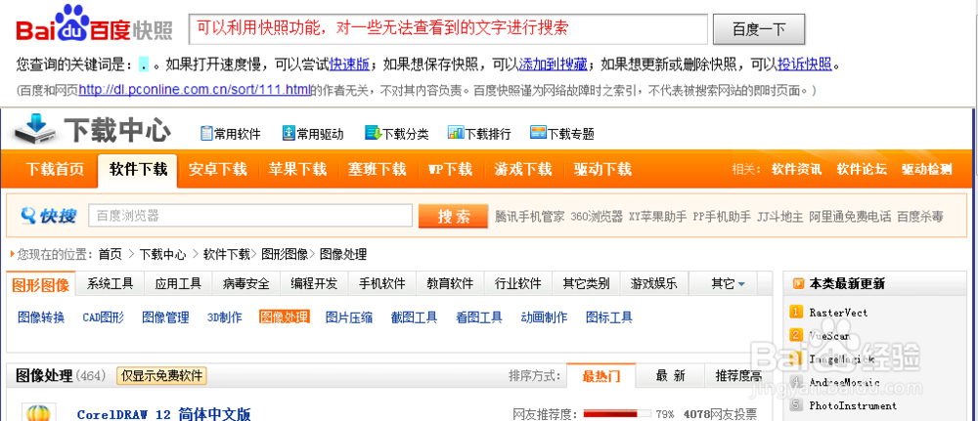Select the 软件下载 nav tab
Viewport: 978px width, 421px height.
(x=138, y=169)
